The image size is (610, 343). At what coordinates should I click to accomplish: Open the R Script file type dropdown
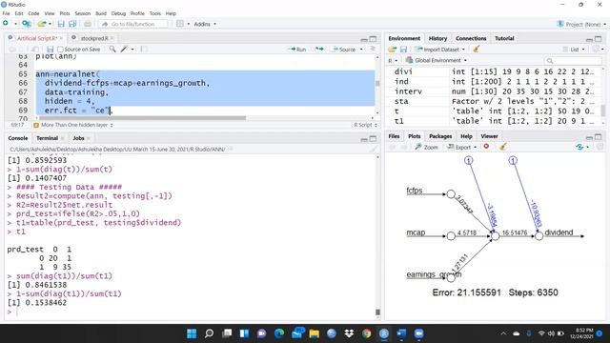365,125
